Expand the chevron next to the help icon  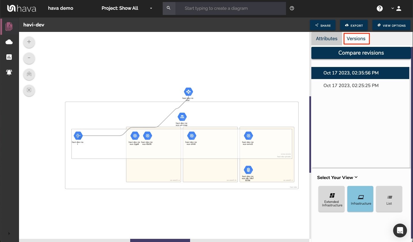[x=392, y=8]
